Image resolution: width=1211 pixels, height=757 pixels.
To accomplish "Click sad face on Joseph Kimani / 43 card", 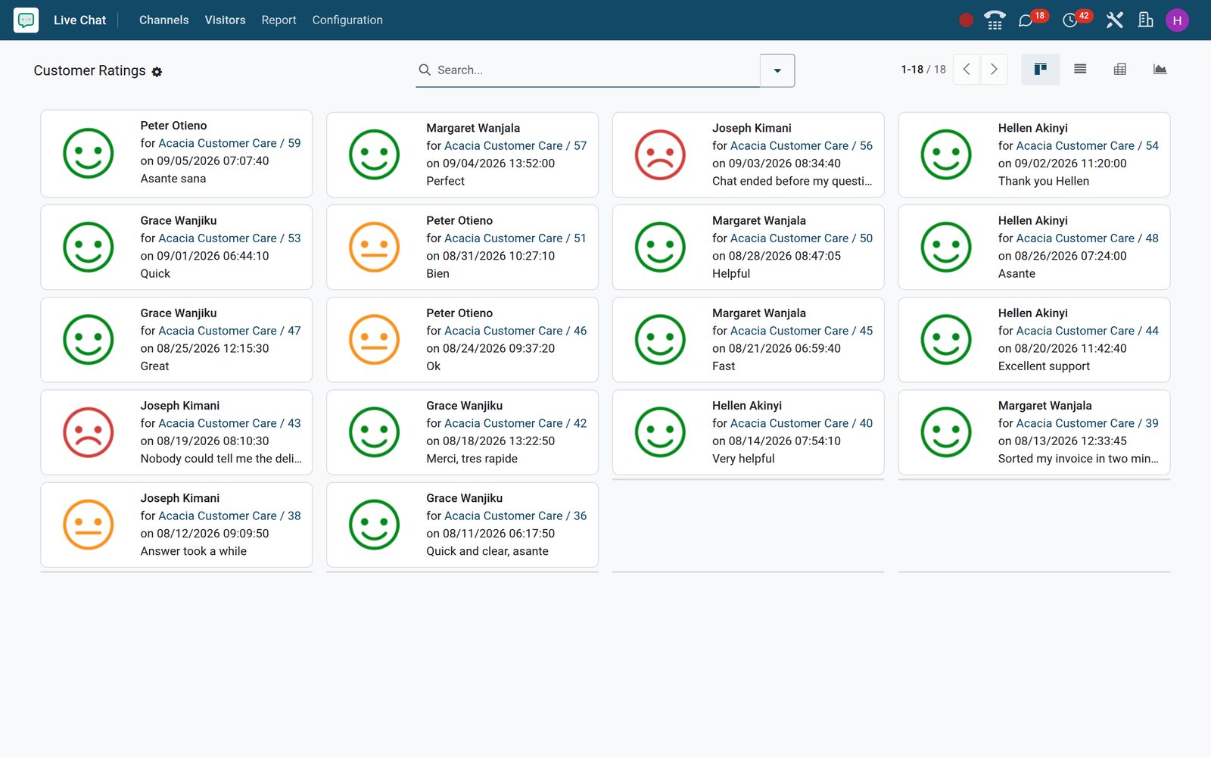I will point(89,432).
